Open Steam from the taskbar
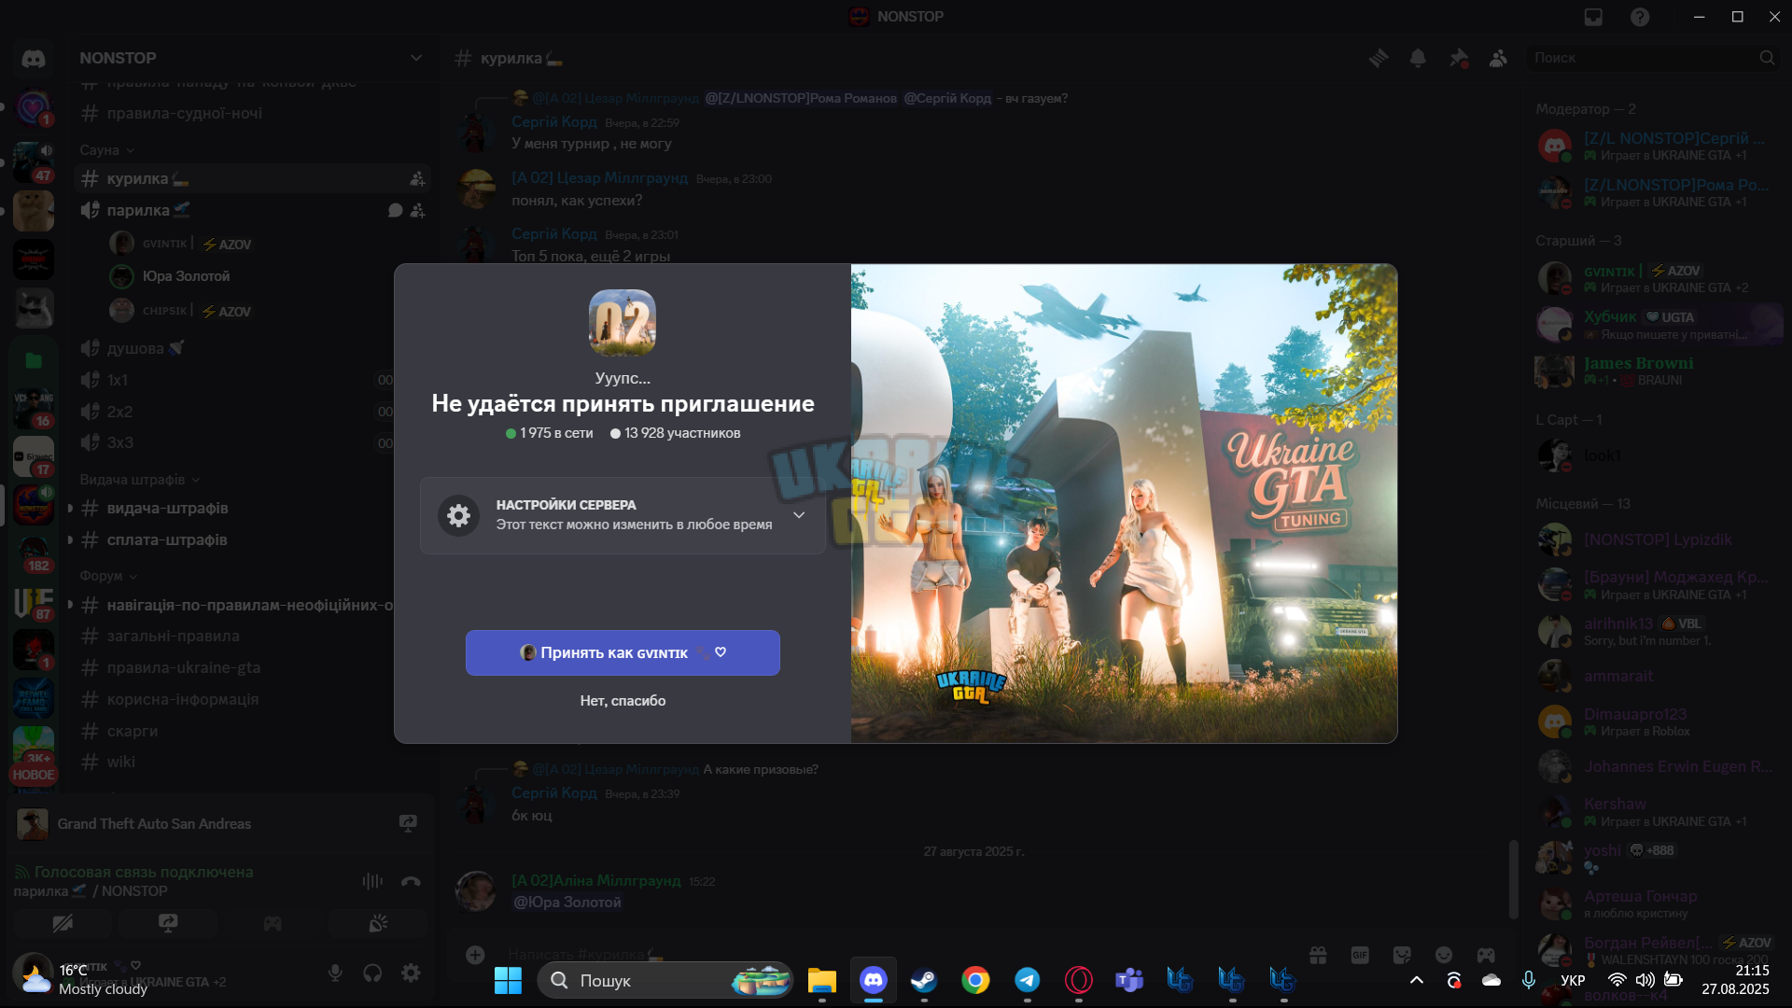Image resolution: width=1792 pixels, height=1008 pixels. pyautogui.click(x=924, y=980)
